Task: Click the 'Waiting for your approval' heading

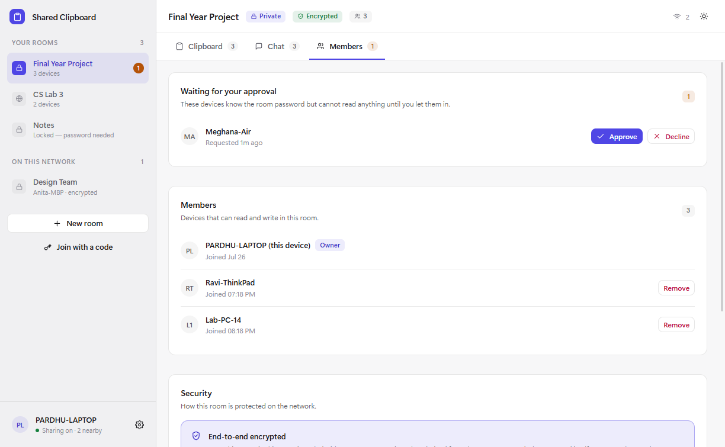Action: [x=229, y=91]
